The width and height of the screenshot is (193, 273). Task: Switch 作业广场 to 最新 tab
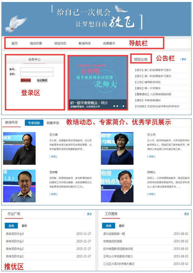[x=24, y=226]
